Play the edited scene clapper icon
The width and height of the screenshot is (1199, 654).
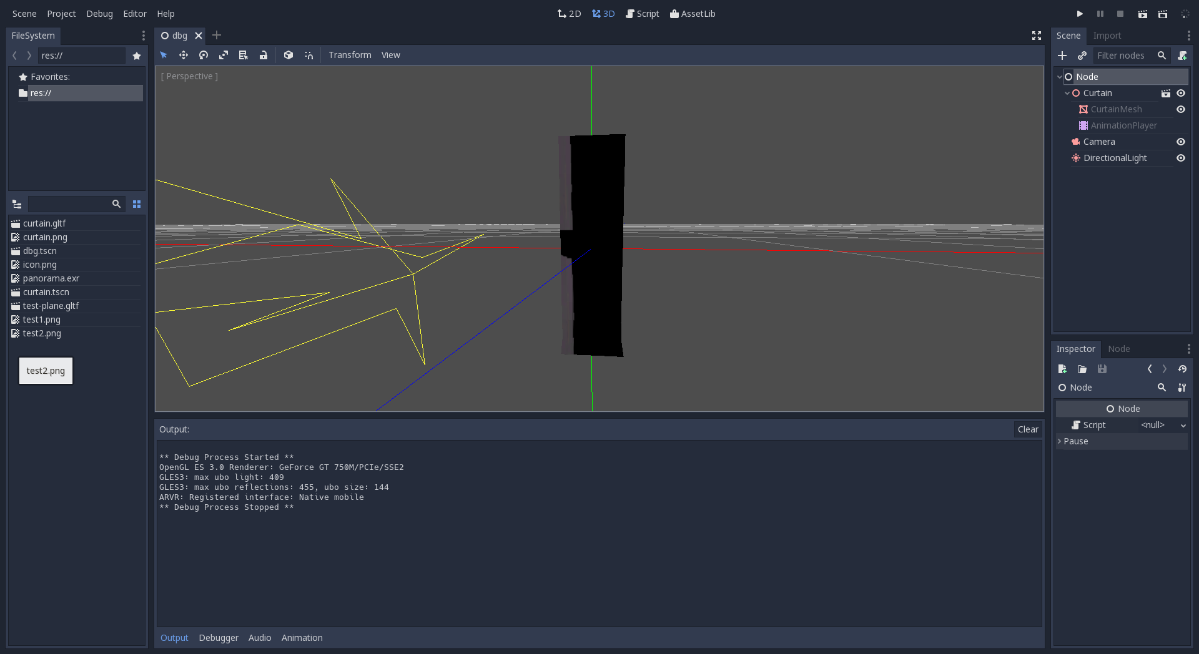1142,14
